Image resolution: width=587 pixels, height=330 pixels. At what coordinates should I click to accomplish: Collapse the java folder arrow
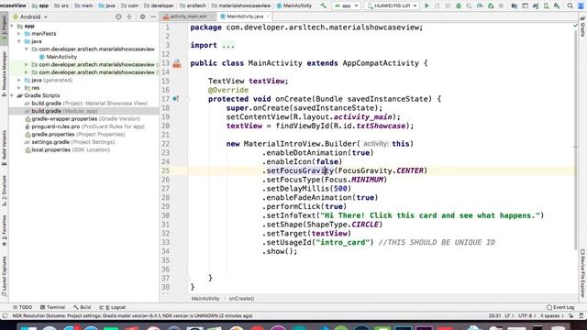tap(19, 41)
